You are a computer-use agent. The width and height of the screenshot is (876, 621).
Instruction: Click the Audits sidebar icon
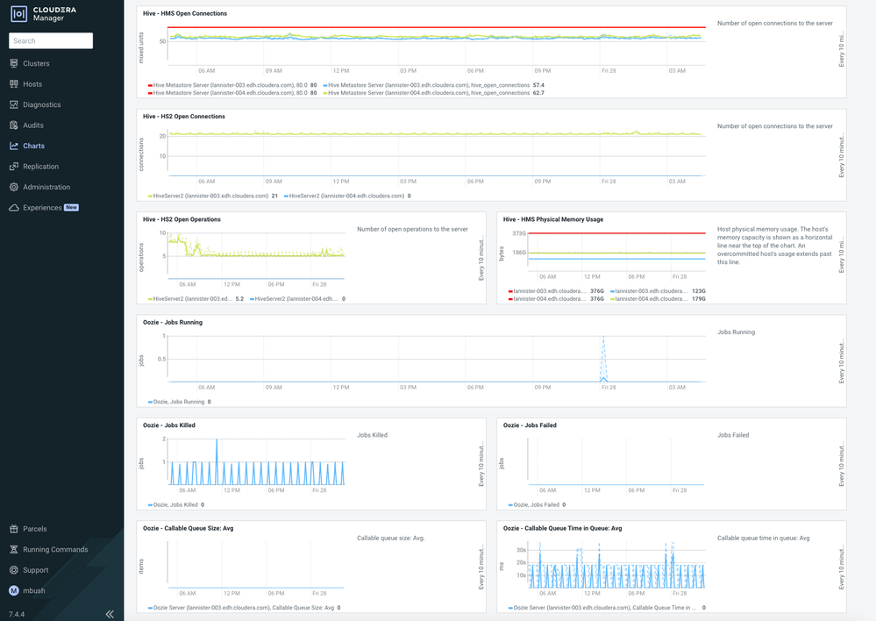pyautogui.click(x=14, y=125)
